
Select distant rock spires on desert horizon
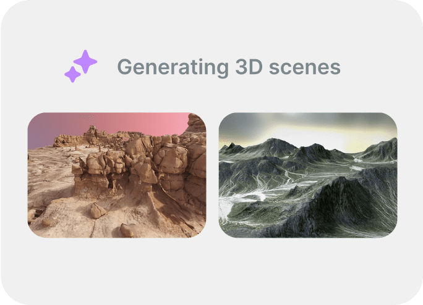pyautogui.click(x=93, y=136)
